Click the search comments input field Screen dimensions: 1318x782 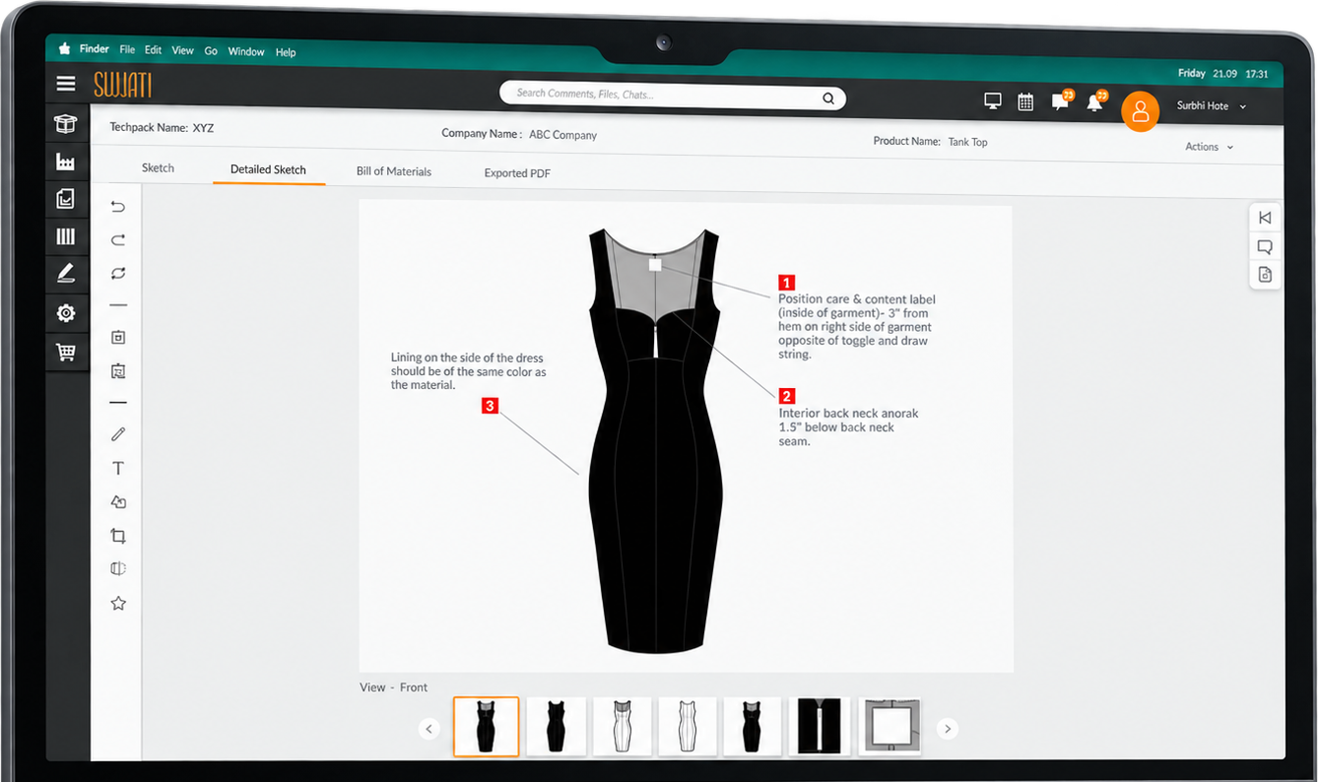pos(673,96)
